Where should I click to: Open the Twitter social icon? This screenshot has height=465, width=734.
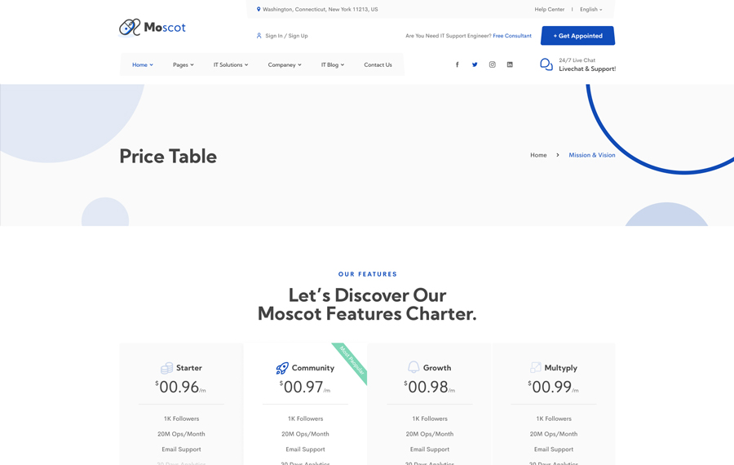(475, 64)
